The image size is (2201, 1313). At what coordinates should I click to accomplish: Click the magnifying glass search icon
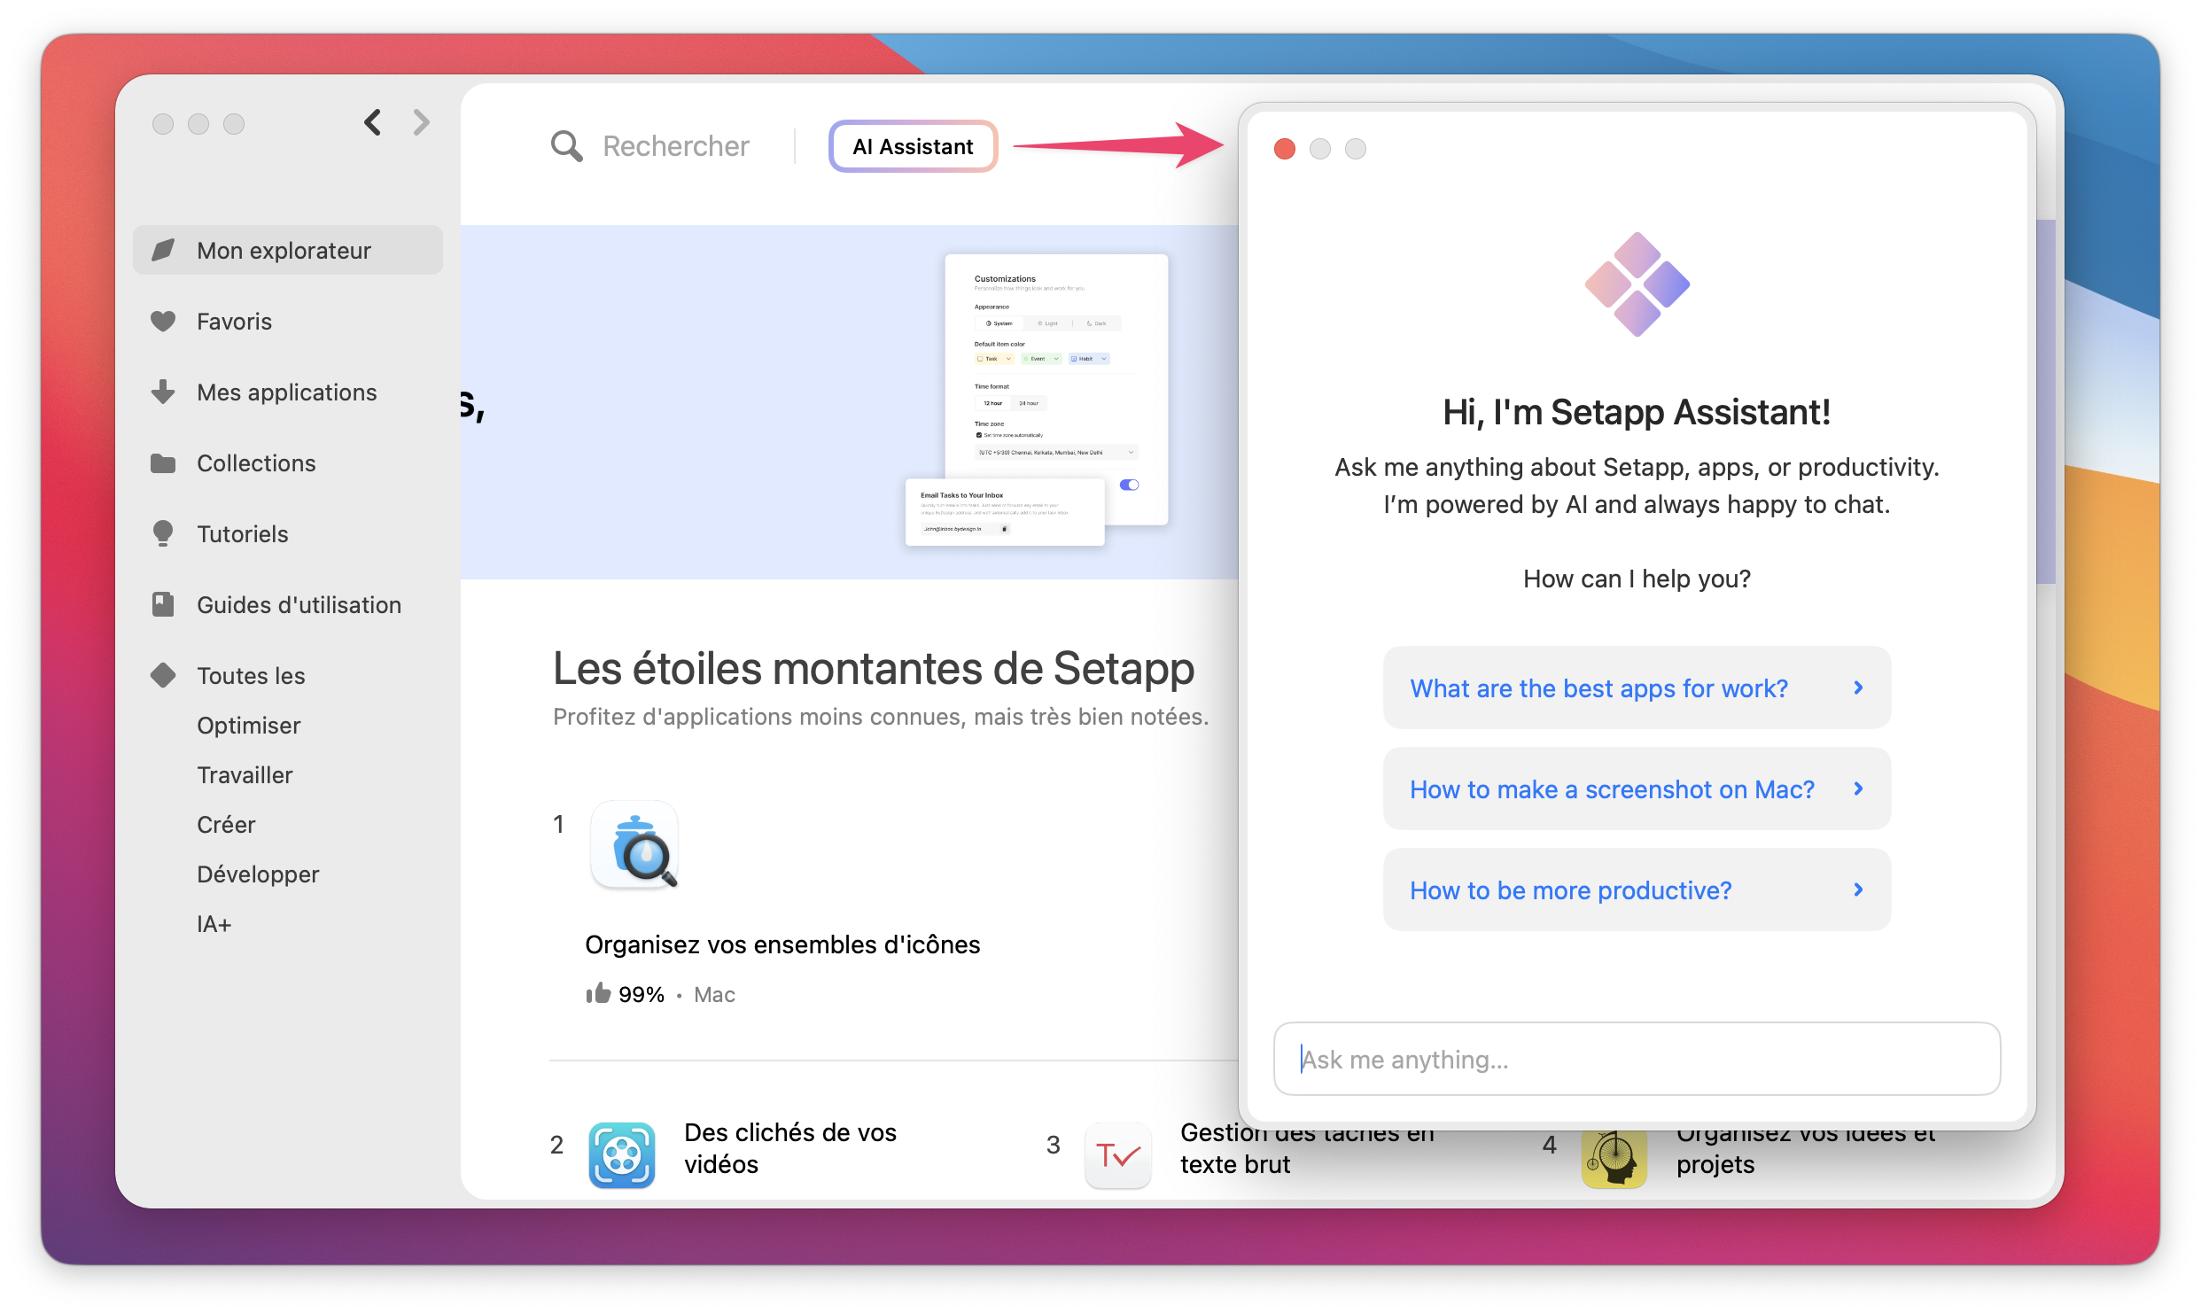(567, 146)
